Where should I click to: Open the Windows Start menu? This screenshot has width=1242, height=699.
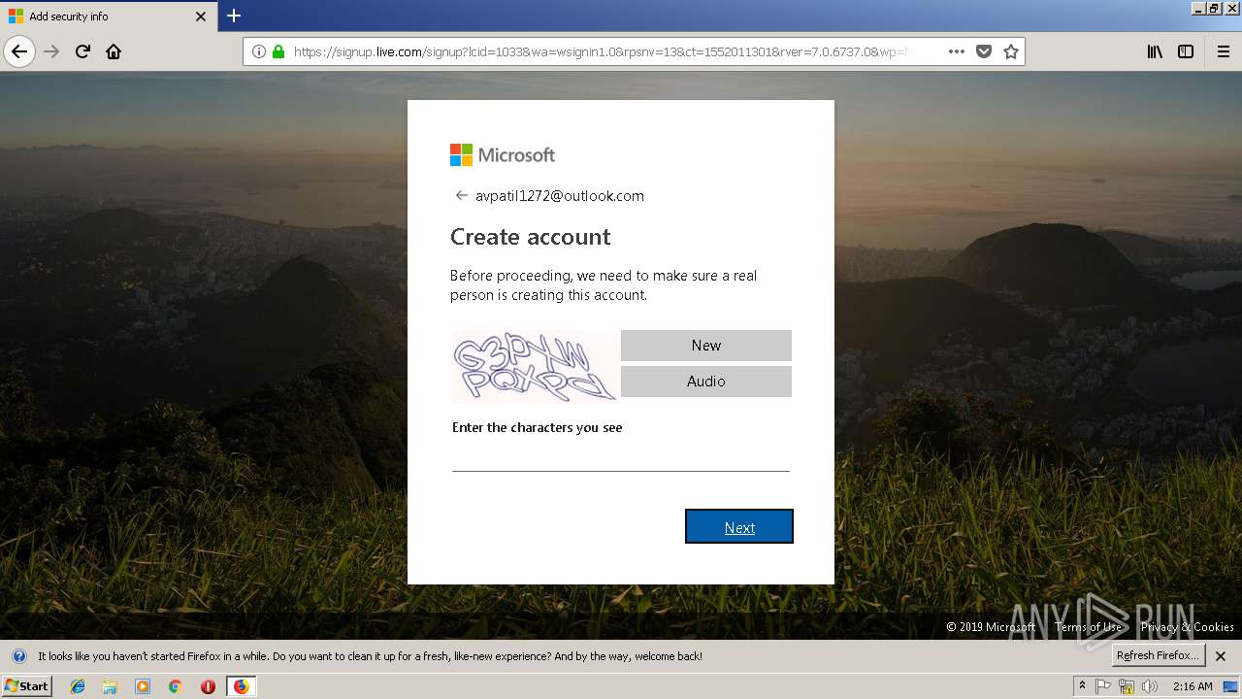(x=27, y=685)
